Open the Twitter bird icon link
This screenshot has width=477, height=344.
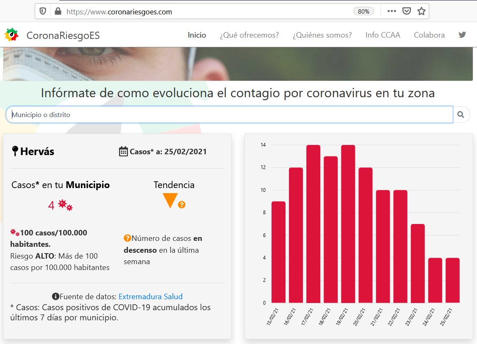click(462, 35)
